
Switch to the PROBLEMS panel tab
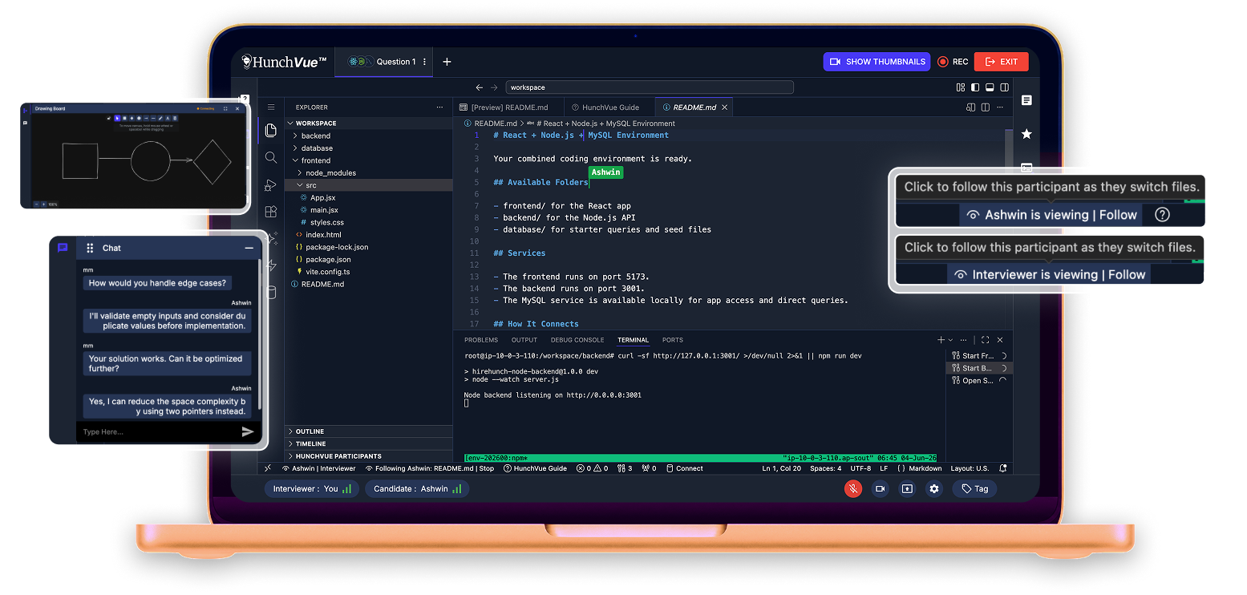(481, 340)
